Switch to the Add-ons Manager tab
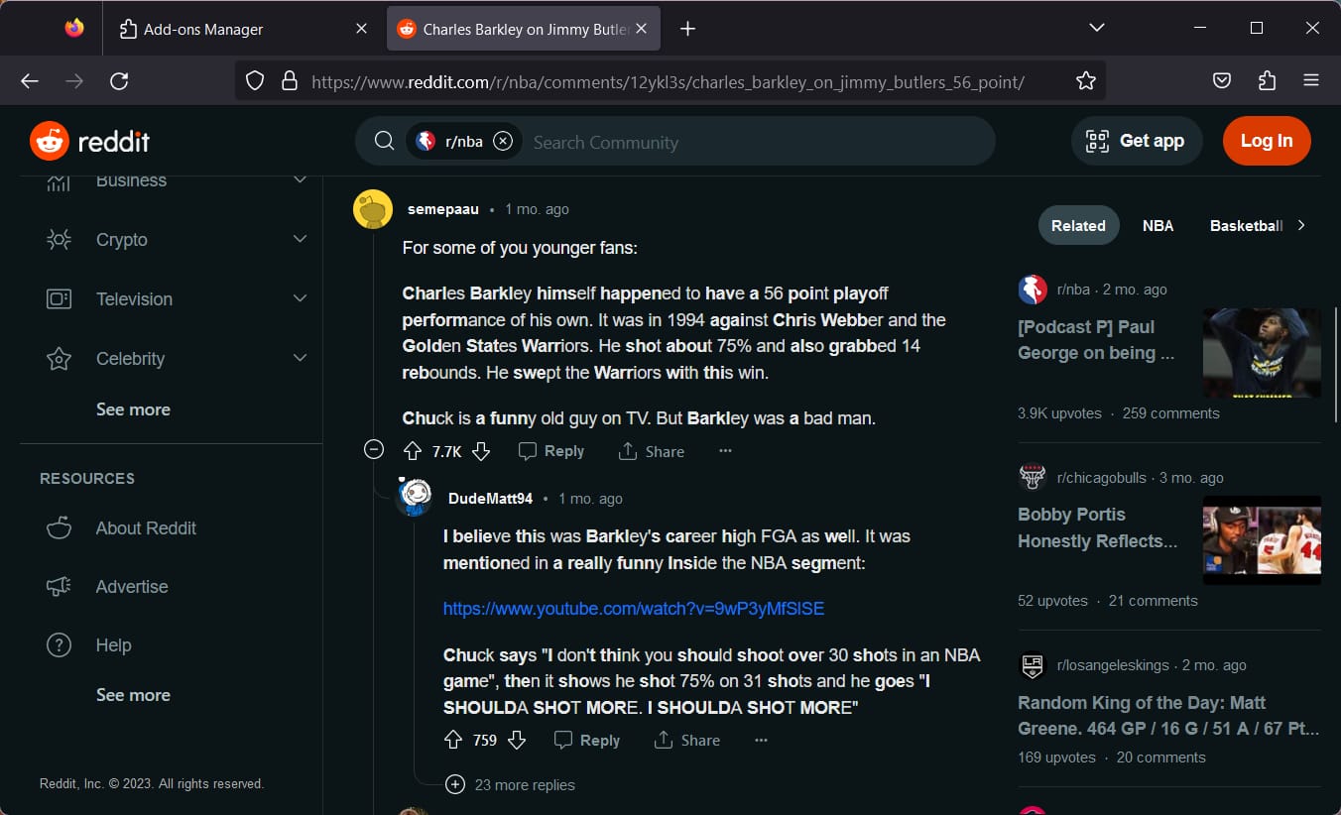 pyautogui.click(x=243, y=29)
